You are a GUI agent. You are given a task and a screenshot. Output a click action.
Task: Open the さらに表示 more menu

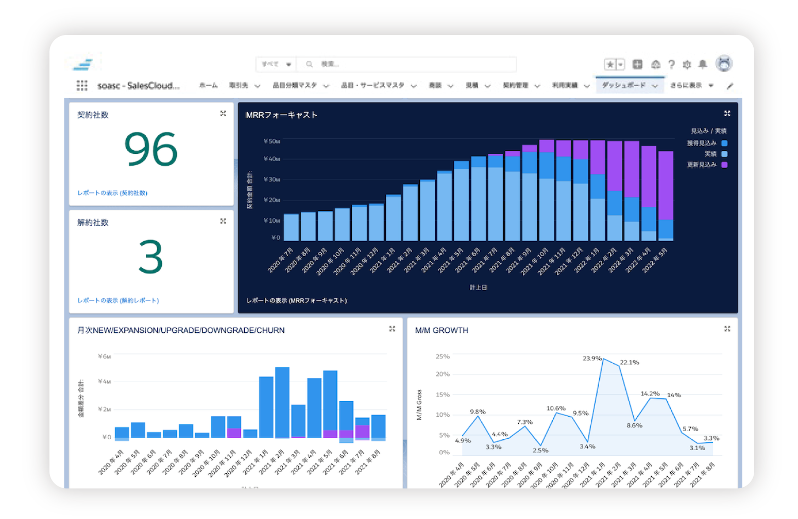point(691,85)
